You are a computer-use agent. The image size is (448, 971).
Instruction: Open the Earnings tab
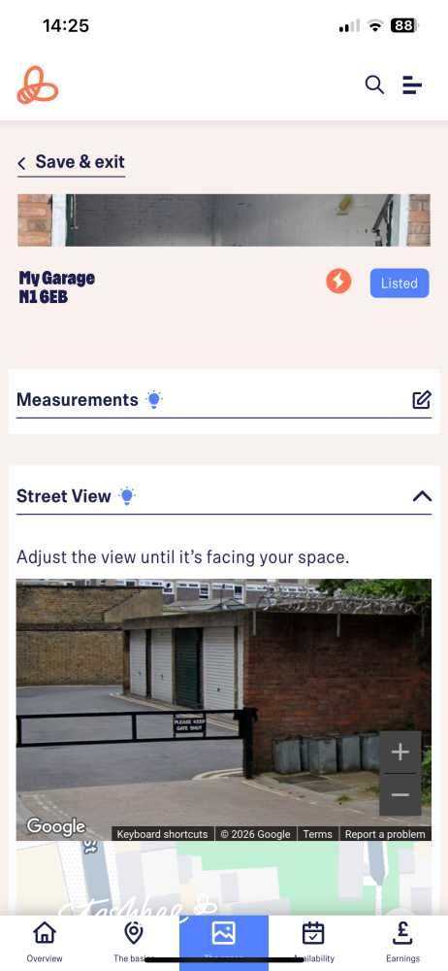402,941
